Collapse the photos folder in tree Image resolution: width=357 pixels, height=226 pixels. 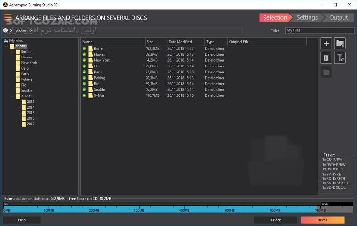(7, 46)
